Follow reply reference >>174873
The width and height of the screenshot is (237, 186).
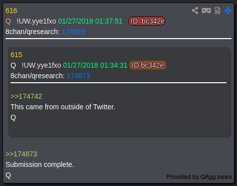click(x=21, y=154)
